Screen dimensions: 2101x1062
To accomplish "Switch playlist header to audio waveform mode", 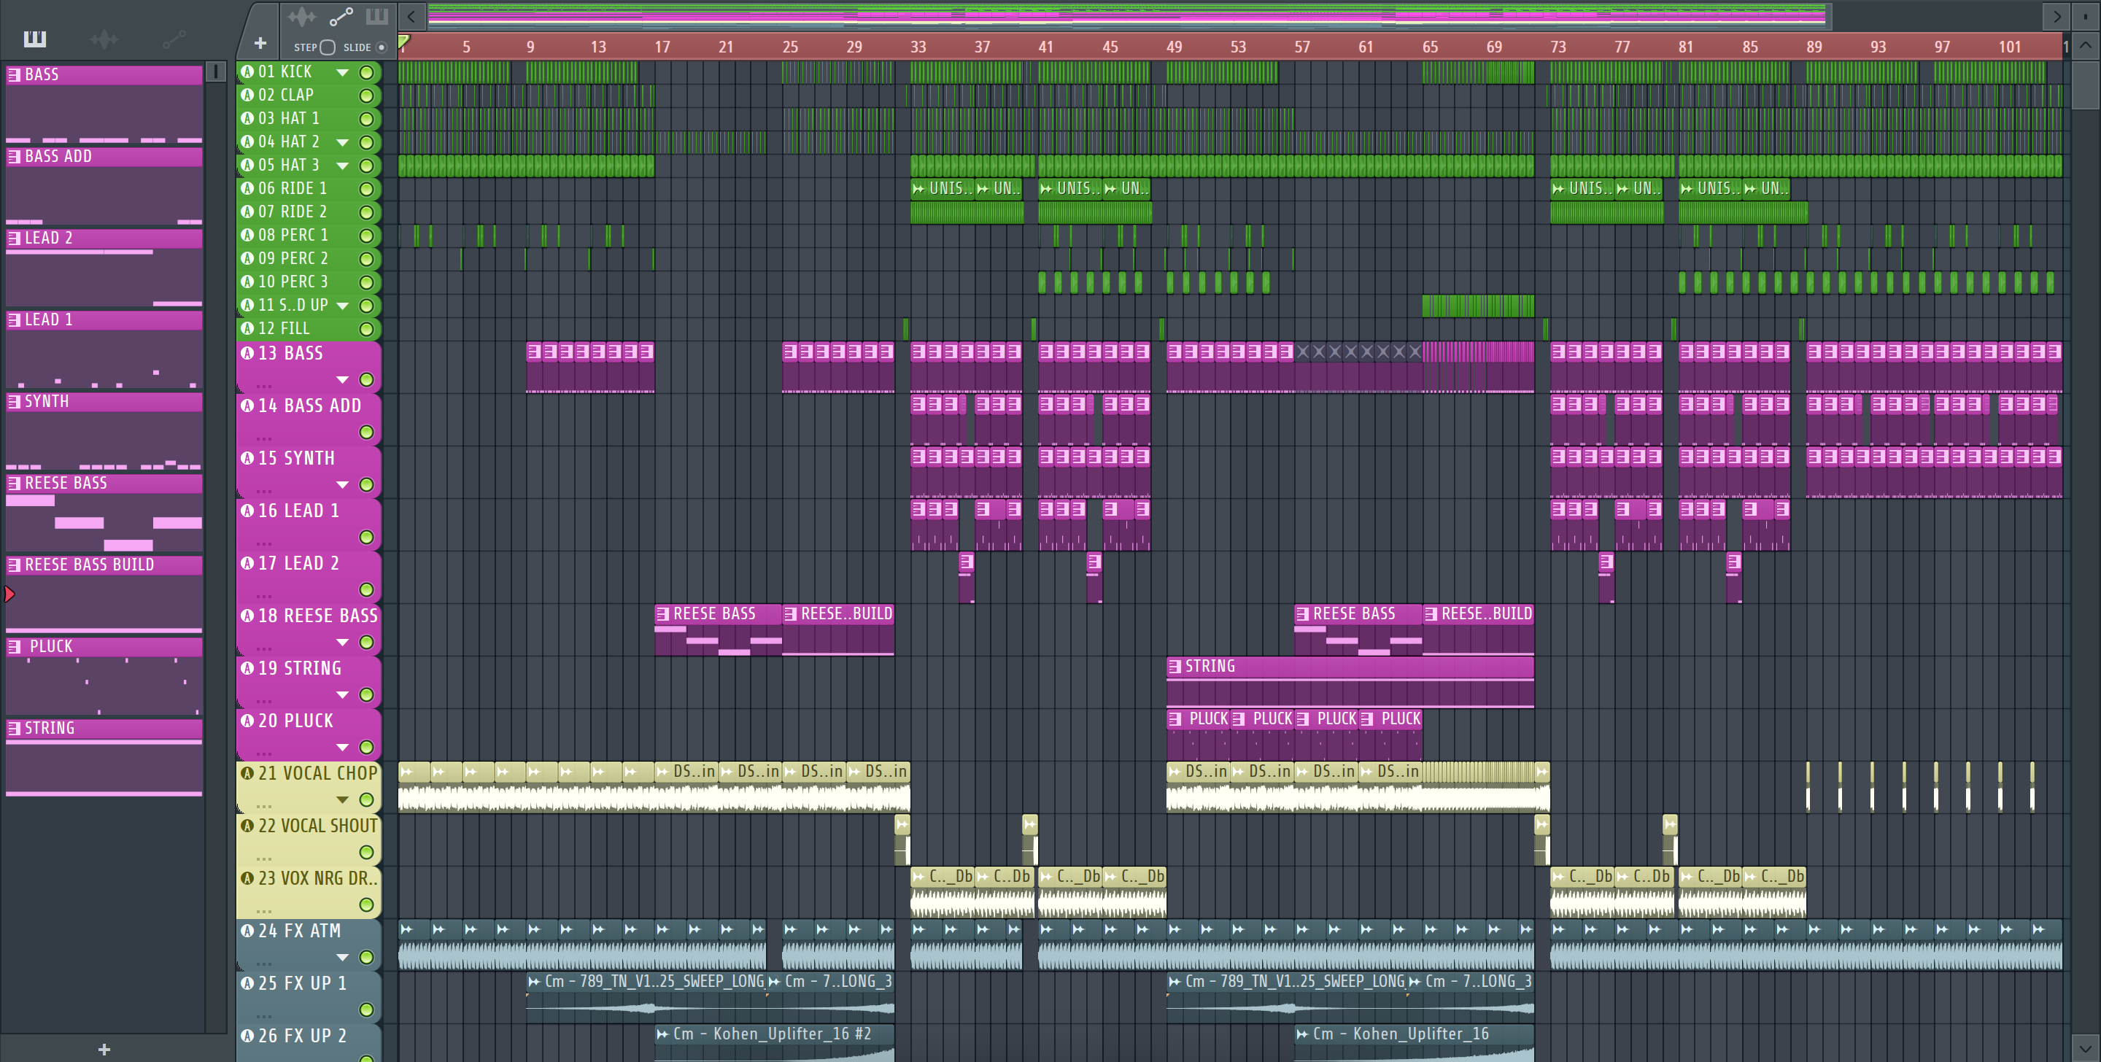I will coord(302,16).
